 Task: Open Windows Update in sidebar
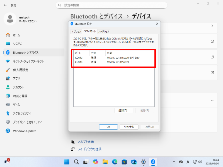click(24, 131)
